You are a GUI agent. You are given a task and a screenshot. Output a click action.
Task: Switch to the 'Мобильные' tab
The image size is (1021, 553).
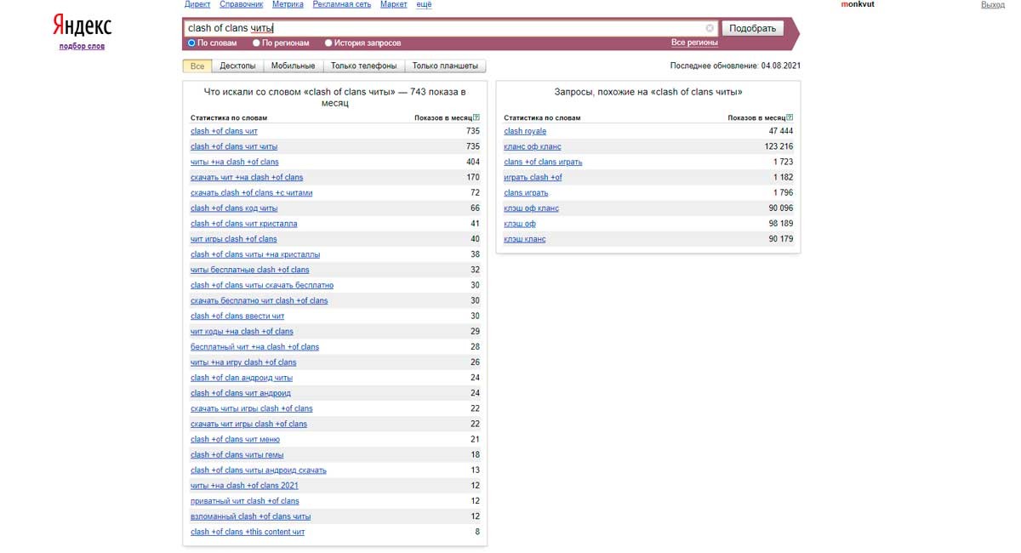coord(293,66)
